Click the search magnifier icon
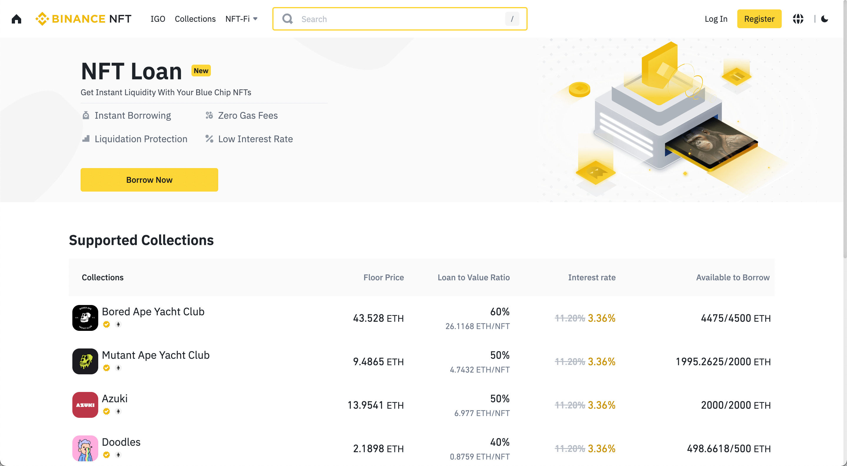The height and width of the screenshot is (466, 847). (287, 19)
